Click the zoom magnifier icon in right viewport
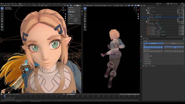Image resolution: width=185 pixels, height=104 pixels. 138,14
